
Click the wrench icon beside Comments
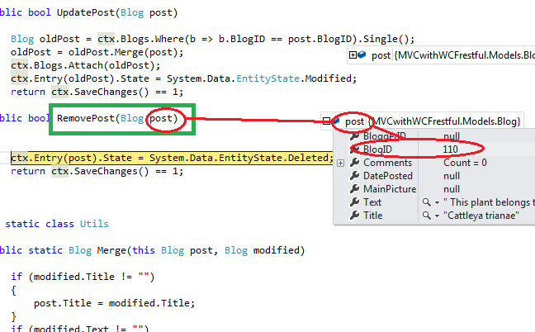coord(354,163)
